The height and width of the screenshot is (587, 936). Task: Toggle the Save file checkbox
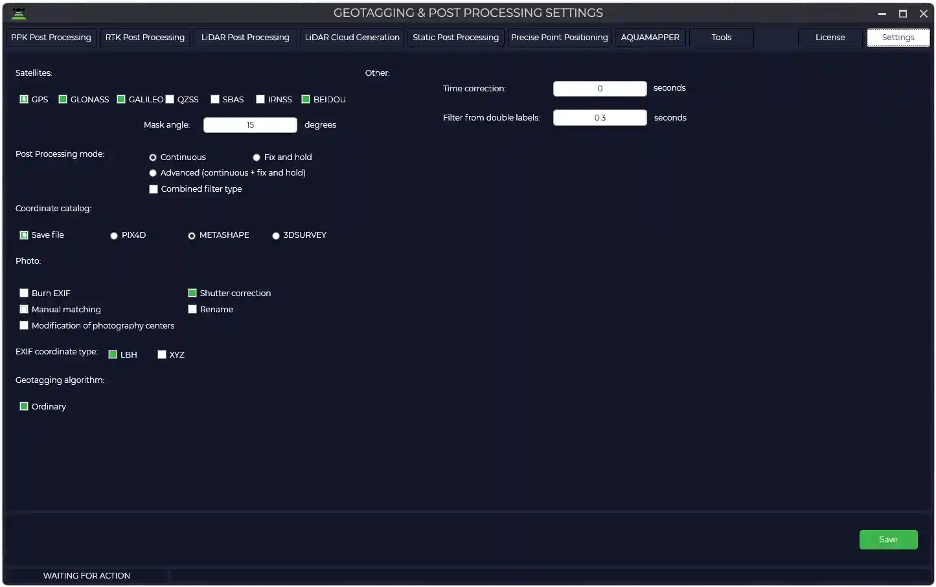[24, 235]
